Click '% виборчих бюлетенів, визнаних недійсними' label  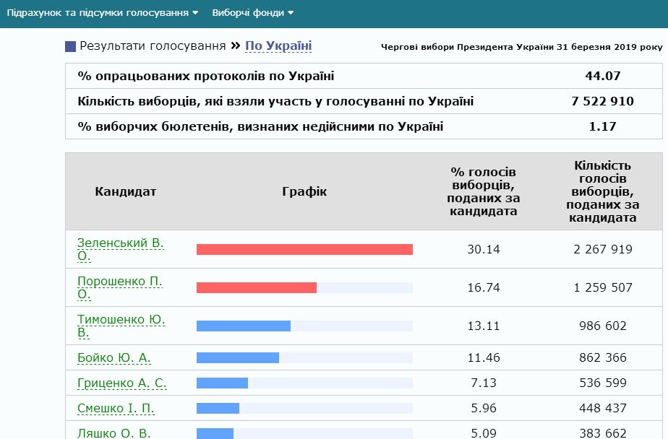coord(260,126)
